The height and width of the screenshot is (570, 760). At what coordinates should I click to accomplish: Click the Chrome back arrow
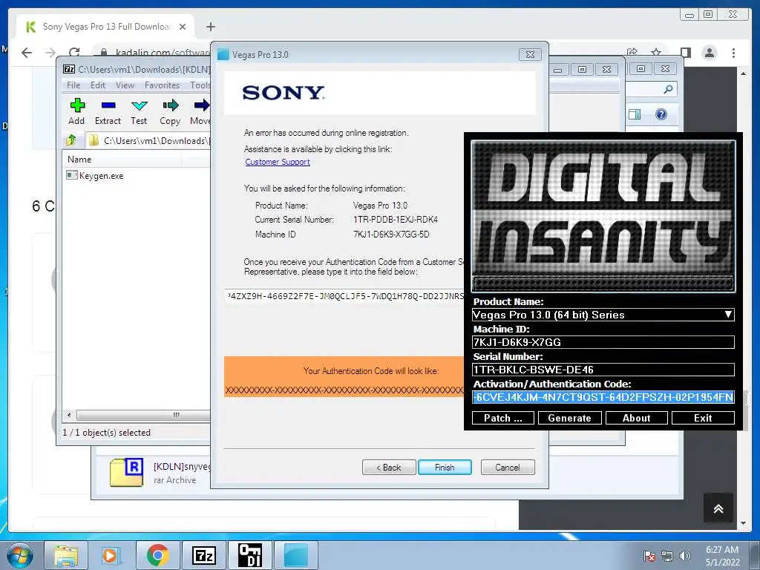click(27, 53)
